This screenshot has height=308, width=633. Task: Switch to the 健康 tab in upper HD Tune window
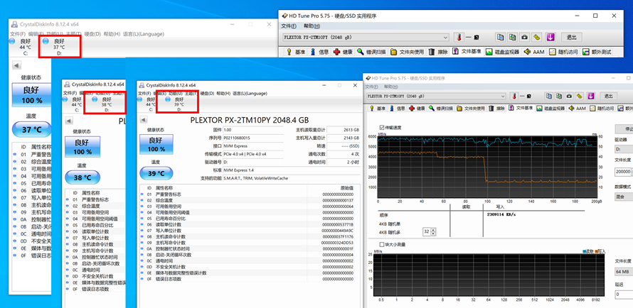point(344,52)
